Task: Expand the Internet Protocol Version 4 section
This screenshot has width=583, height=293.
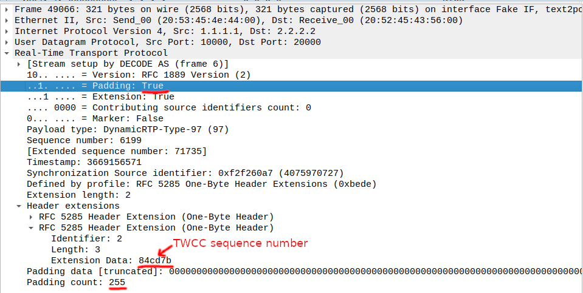Action: pos(7,32)
